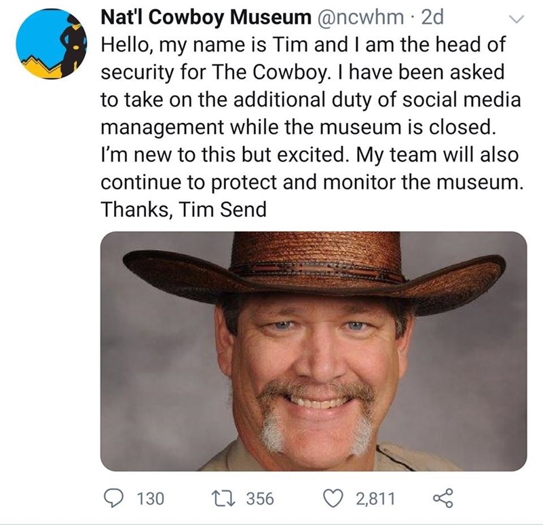Click the "continue to protect and monitor" line

tap(312, 183)
